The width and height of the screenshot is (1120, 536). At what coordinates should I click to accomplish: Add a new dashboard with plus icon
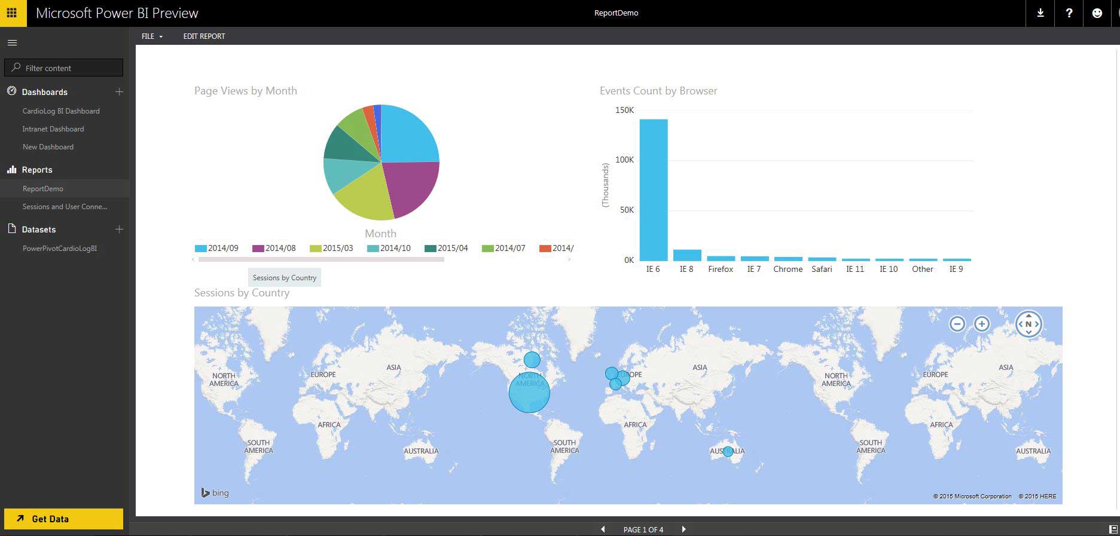pyautogui.click(x=119, y=91)
